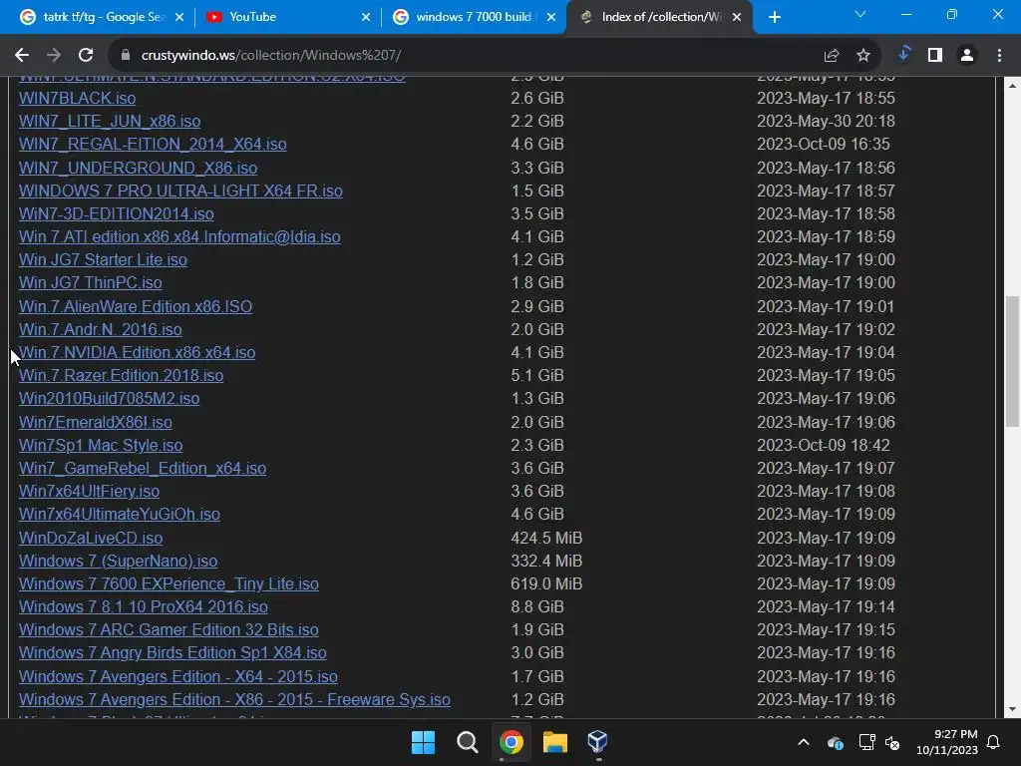Download Win2010Build7085M2.iso
Image resolution: width=1021 pixels, height=766 pixels.
(109, 398)
